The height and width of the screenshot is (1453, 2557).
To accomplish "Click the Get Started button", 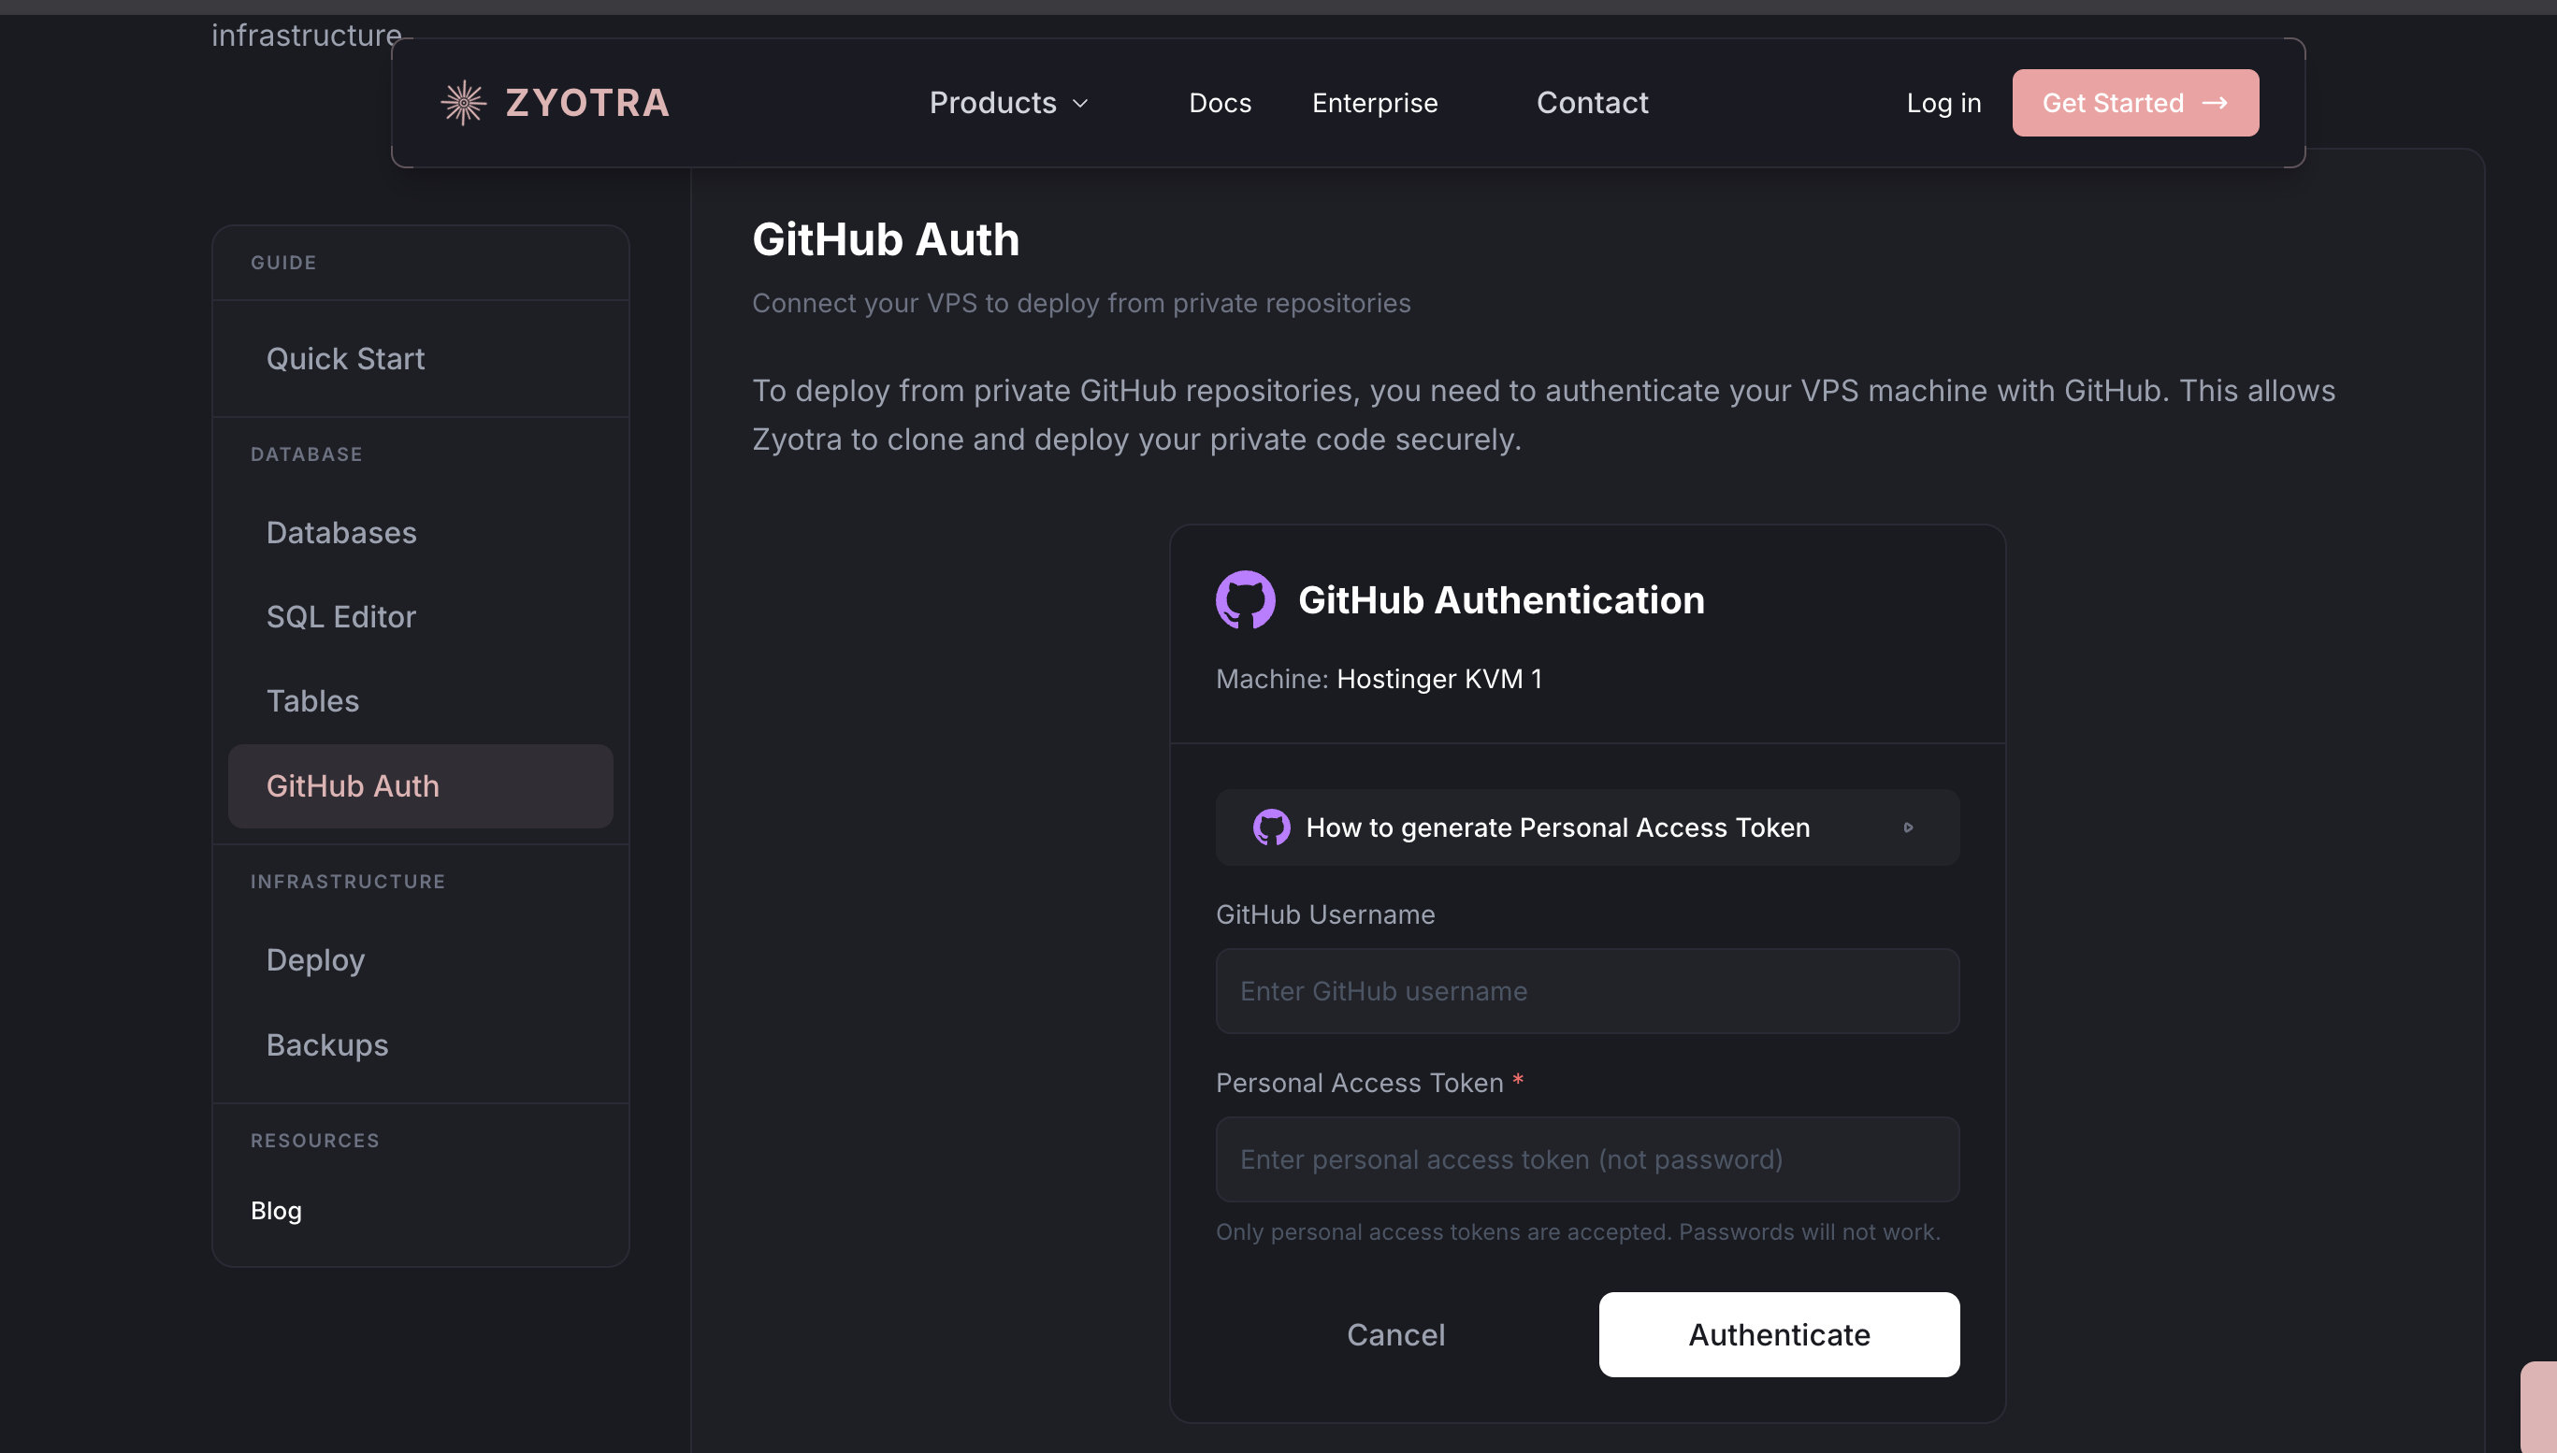I will coord(2135,102).
